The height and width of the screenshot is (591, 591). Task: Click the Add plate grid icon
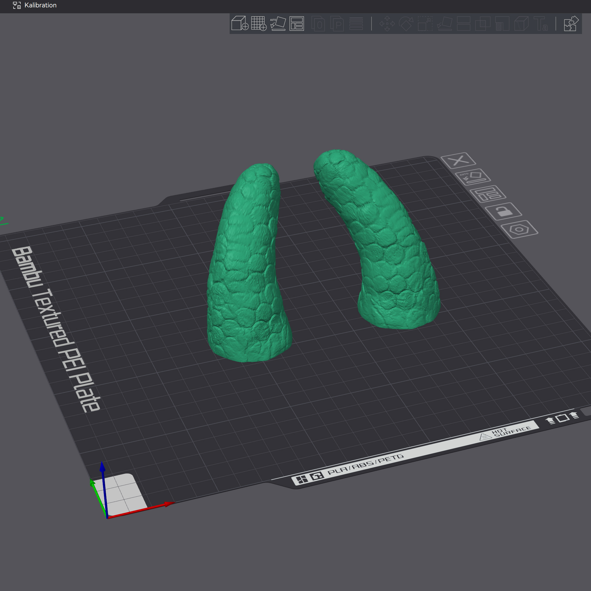coord(258,23)
